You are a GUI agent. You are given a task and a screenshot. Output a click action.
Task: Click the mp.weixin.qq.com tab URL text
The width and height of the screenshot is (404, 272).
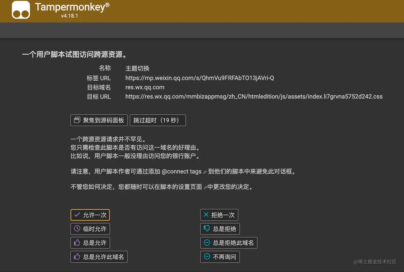[200, 78]
